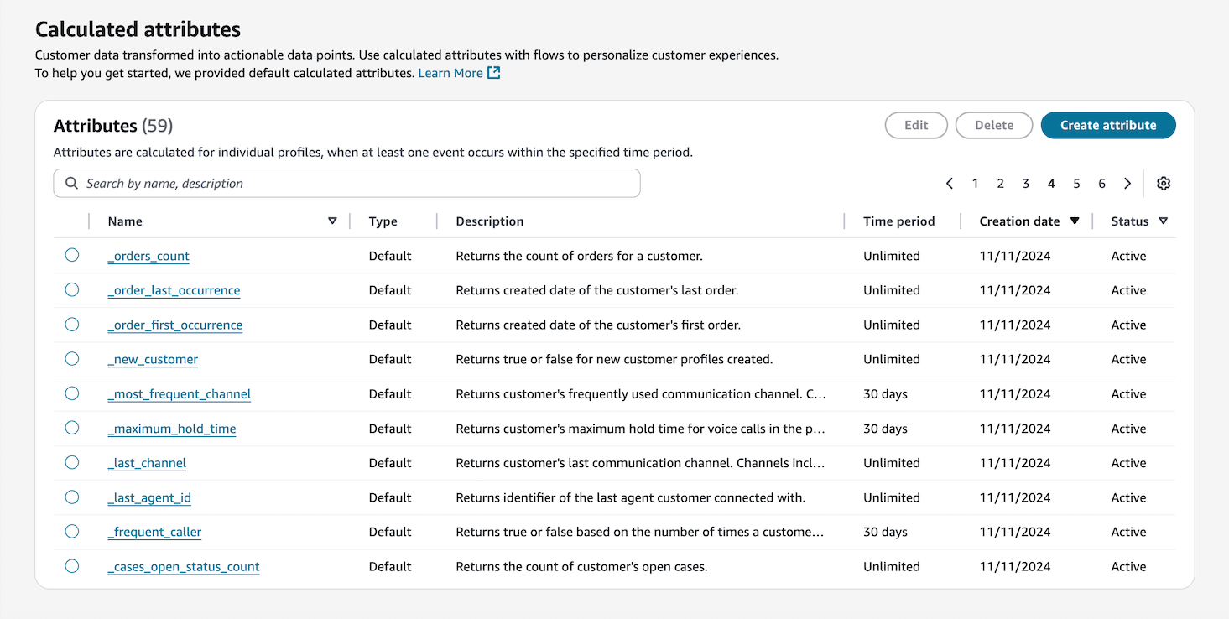Click the Edit button

click(x=916, y=125)
